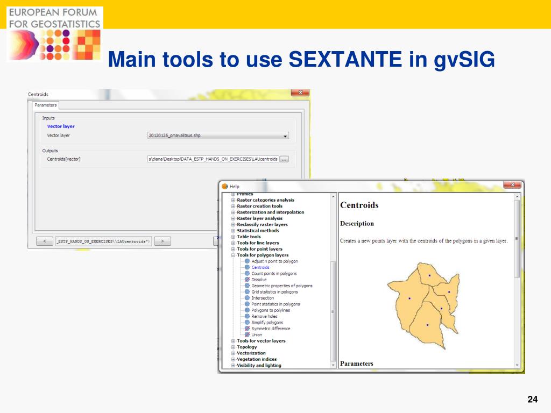Click the Remove holes tool icon

(x=247, y=316)
